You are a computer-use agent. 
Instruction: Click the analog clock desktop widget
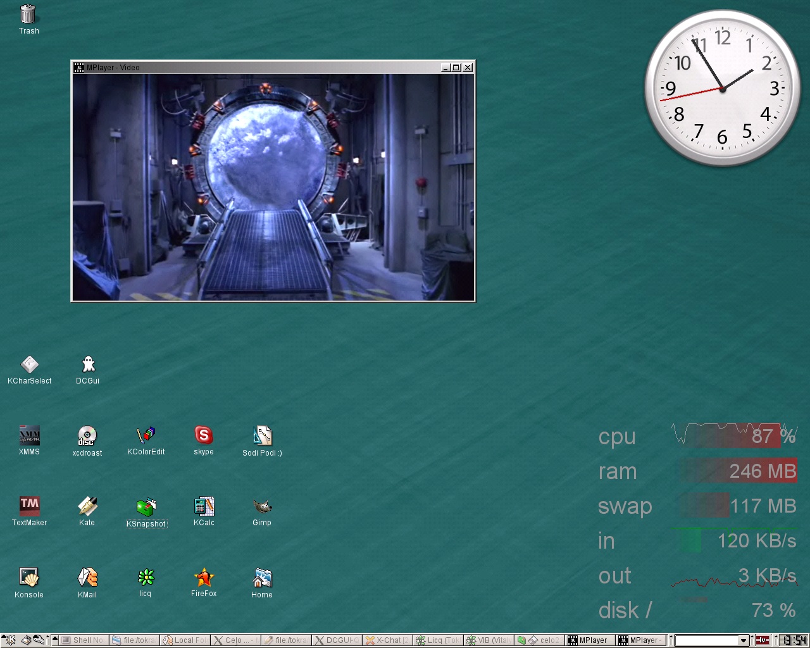point(722,89)
